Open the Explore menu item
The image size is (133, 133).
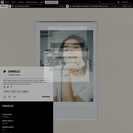point(21,2)
